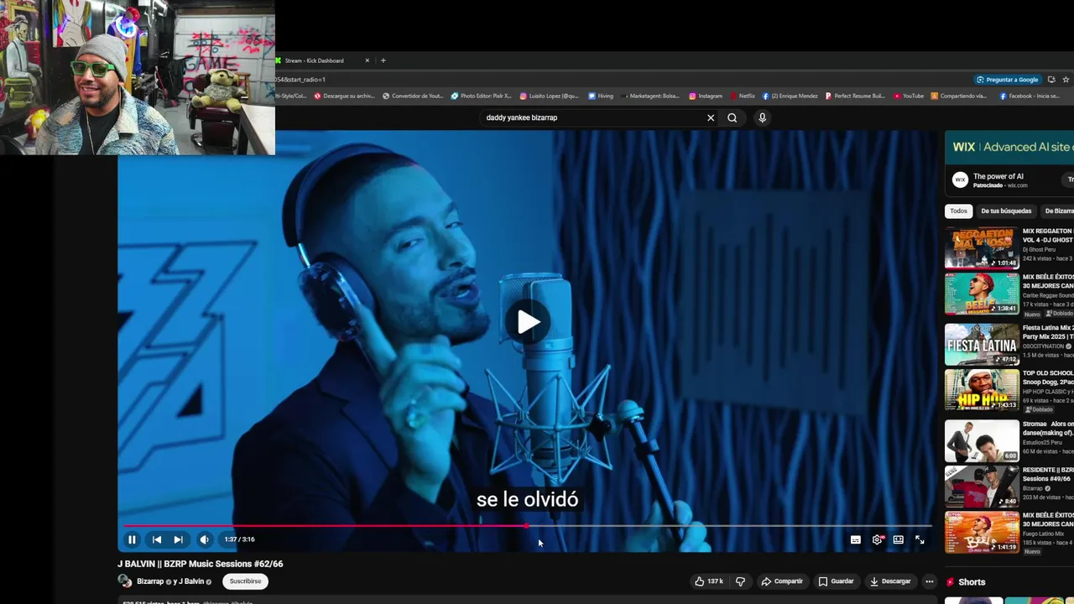Open the Bizarrap channel name
Screen dimensions: 1074x604
click(x=150, y=581)
